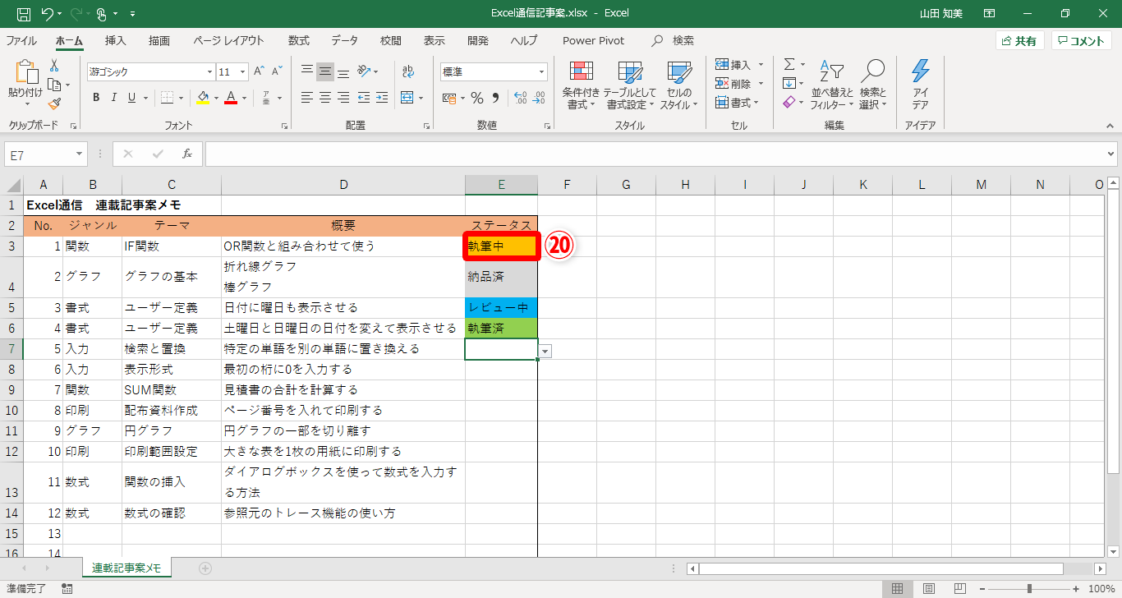Screen dimensions: 1122x598
Task: Toggle bold formatting
Action: point(96,98)
